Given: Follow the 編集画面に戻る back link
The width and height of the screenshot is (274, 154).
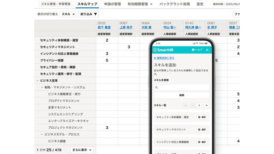Looking at the screenshot, I should (164, 58).
